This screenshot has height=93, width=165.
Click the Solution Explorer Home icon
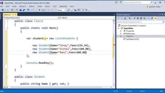(x=125, y=18)
